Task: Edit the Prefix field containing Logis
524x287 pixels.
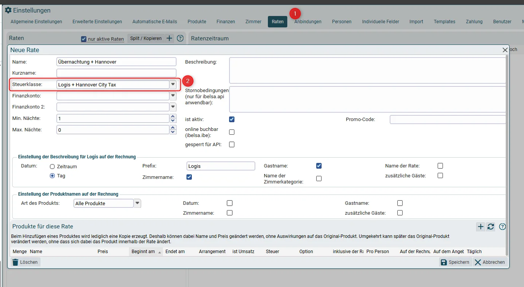Action: pos(221,166)
